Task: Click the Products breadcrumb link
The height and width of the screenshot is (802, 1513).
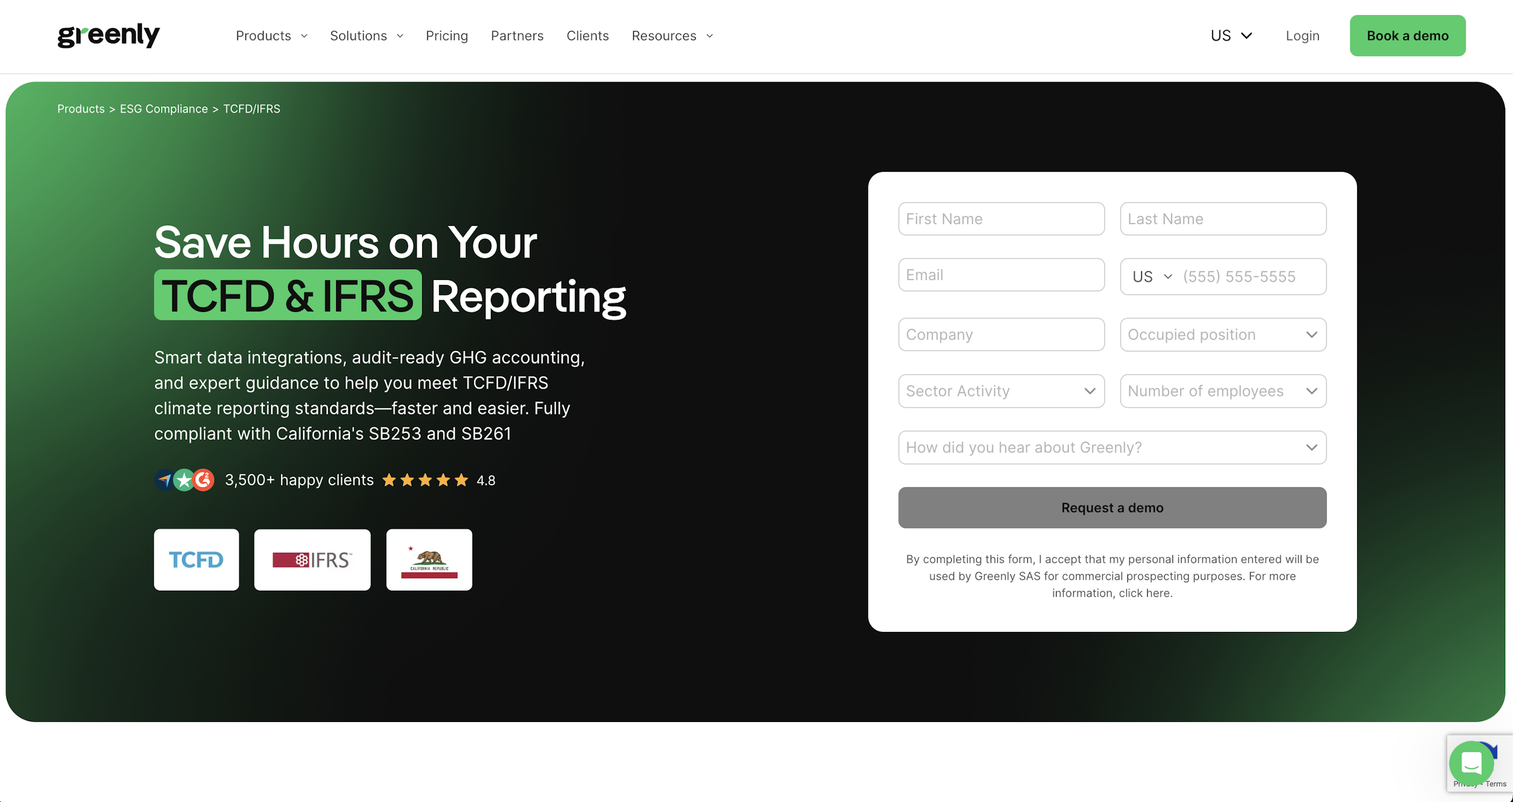Action: 80,109
